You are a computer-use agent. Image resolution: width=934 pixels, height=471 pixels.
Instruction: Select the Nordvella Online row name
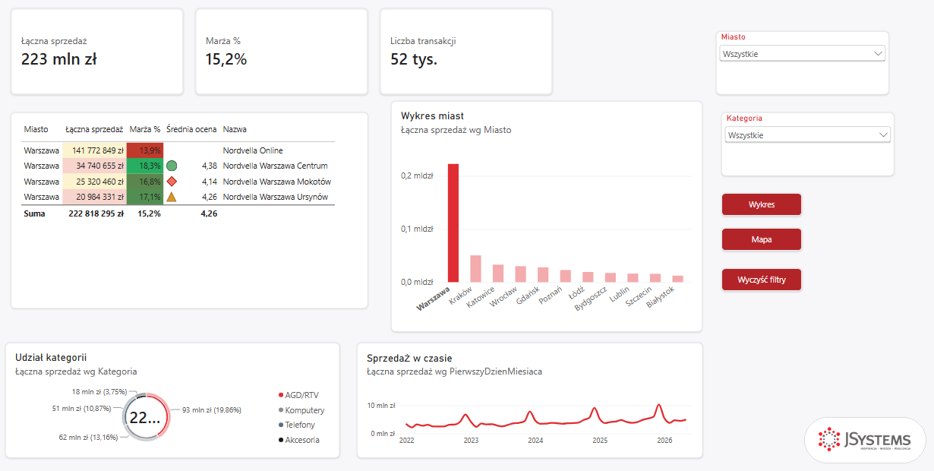[x=253, y=150]
